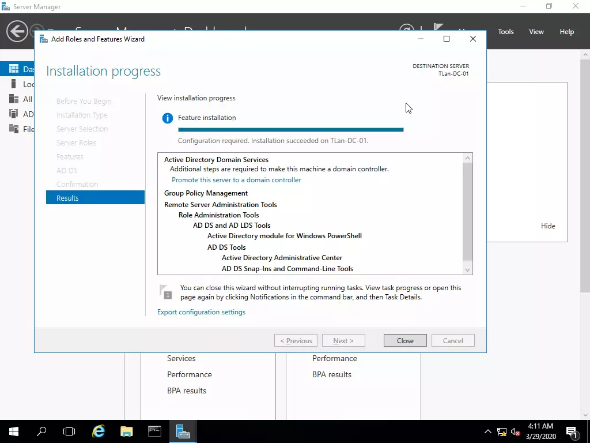Click the Add Roles wizard title icon
590x443 pixels.
(44, 39)
